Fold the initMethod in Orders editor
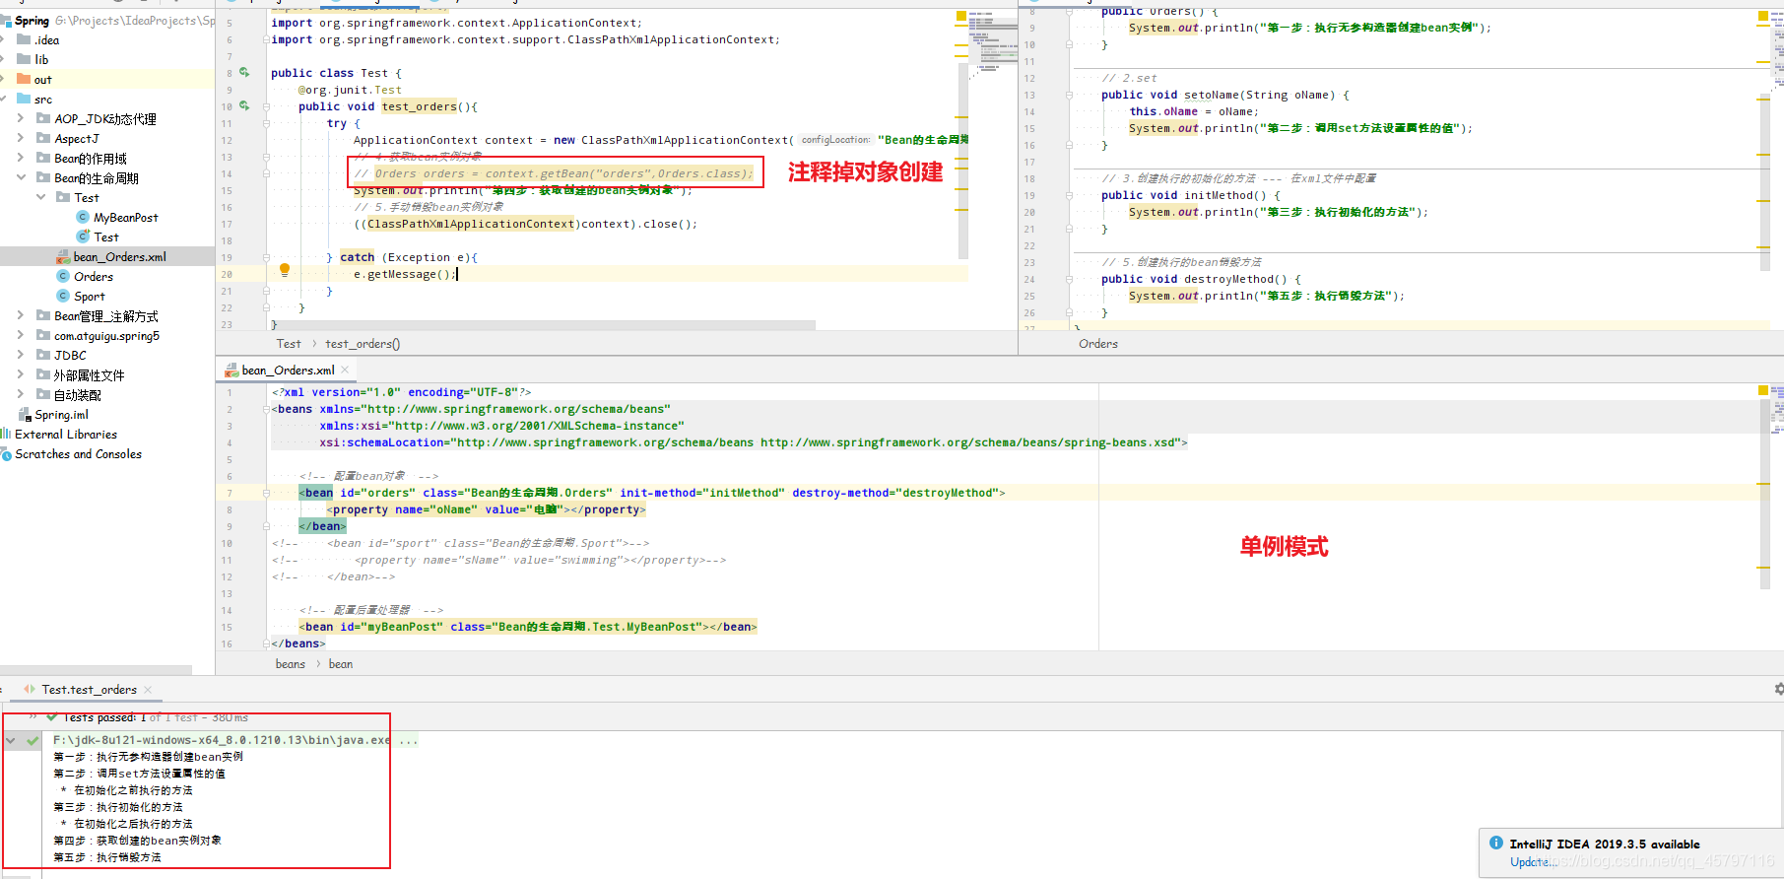This screenshot has width=1784, height=879. (1069, 195)
